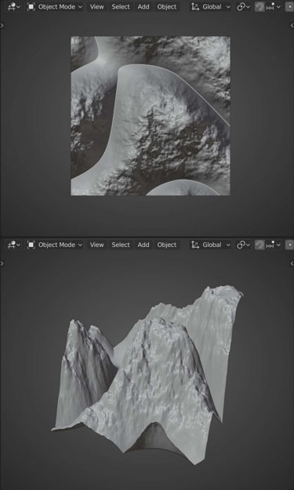Toggle snap magnet in bottom viewport
The image size is (294, 490).
(260, 245)
